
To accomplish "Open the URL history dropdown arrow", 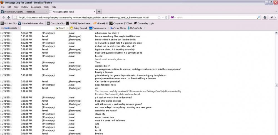I will (163, 17).
